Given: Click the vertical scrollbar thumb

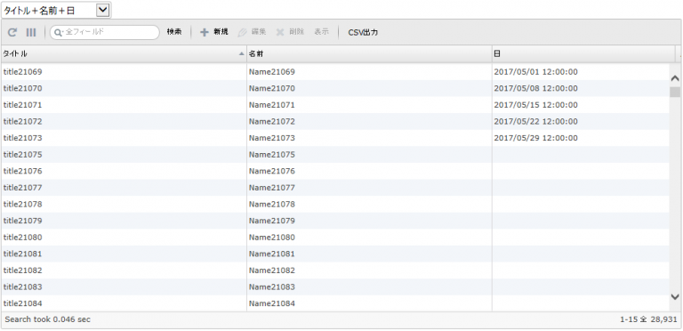Looking at the screenshot, I should coord(675,92).
